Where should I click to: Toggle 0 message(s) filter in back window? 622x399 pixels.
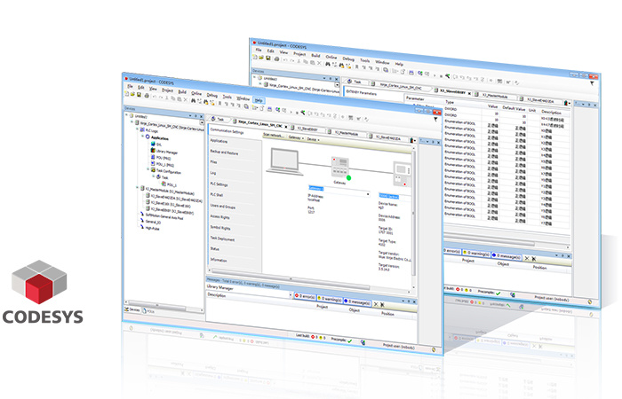tap(506, 256)
